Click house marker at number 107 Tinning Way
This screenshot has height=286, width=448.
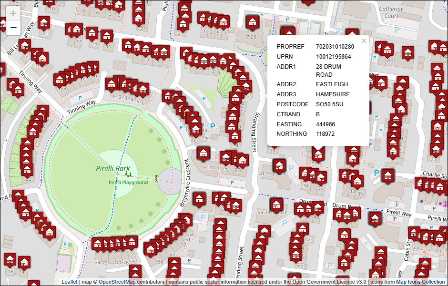60,80
